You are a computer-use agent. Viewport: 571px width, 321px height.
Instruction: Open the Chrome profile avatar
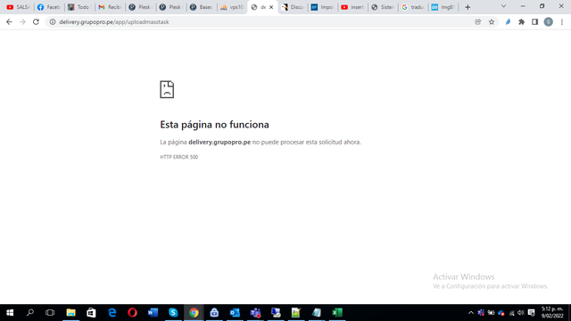(x=549, y=21)
